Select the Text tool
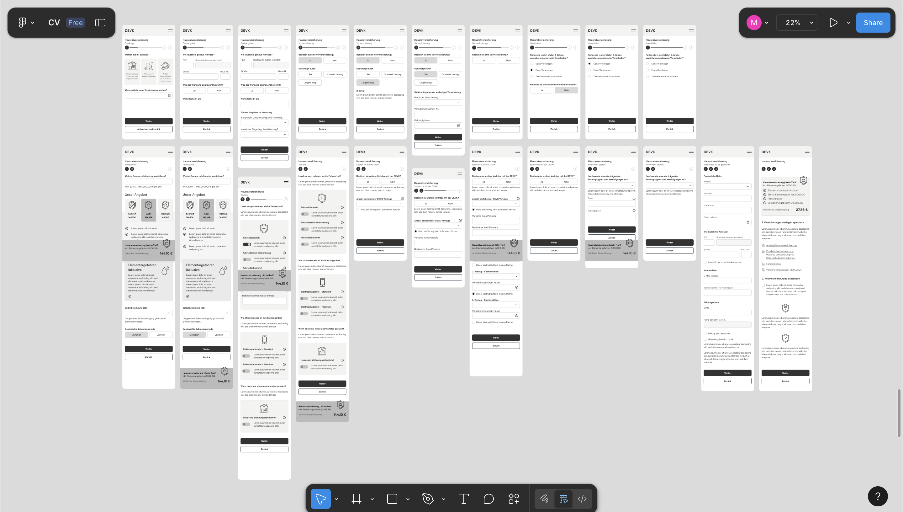The image size is (903, 512). [464, 499]
